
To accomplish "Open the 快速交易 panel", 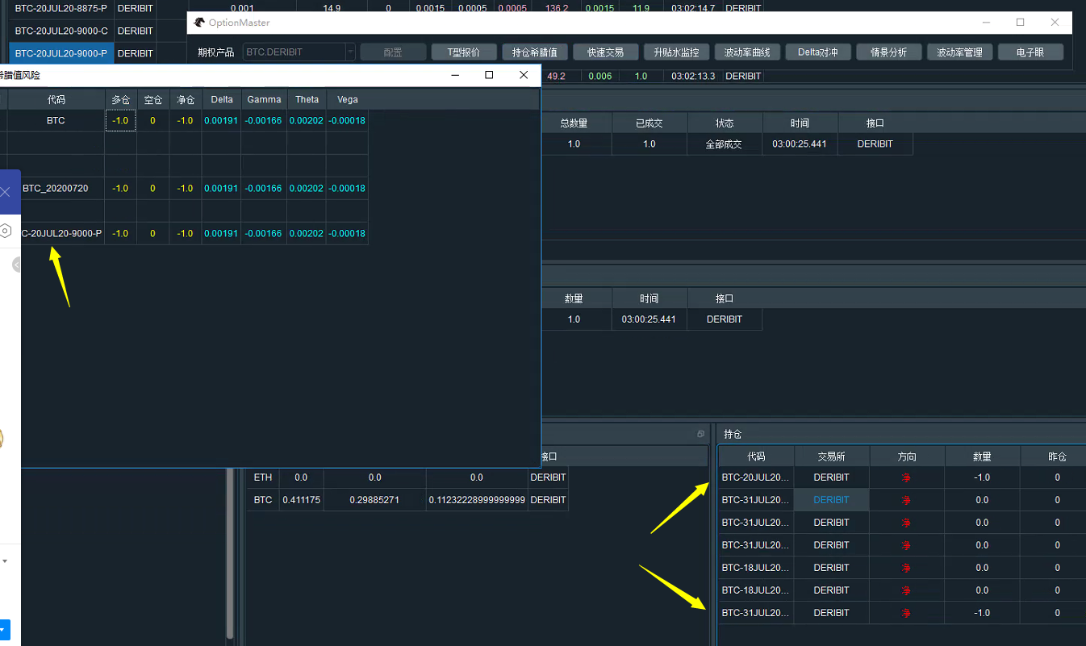I will point(605,52).
